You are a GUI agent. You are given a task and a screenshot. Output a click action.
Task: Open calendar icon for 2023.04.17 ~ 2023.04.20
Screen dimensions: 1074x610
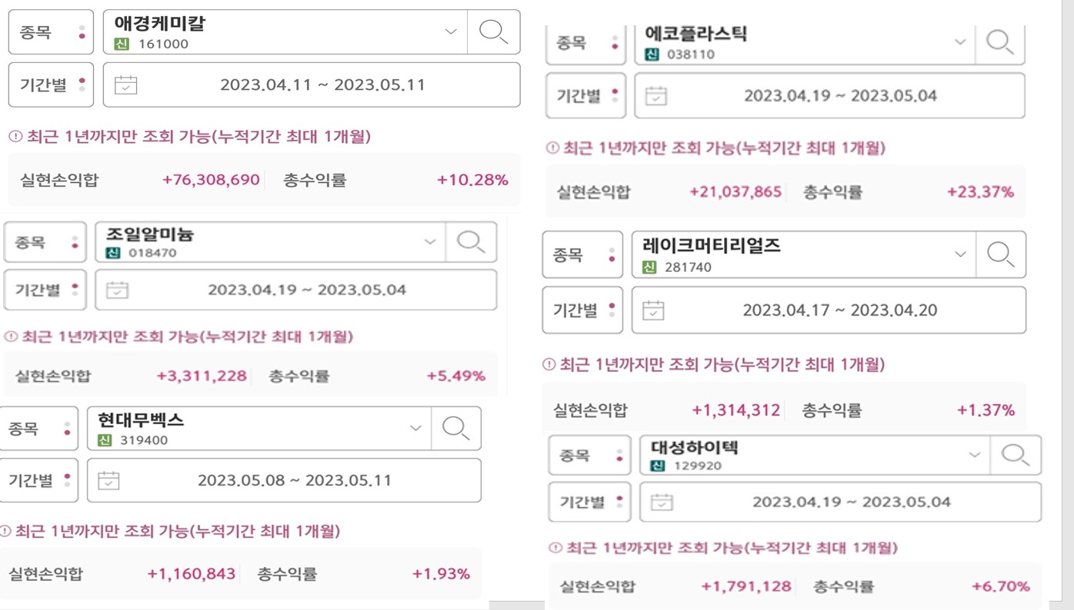[653, 310]
